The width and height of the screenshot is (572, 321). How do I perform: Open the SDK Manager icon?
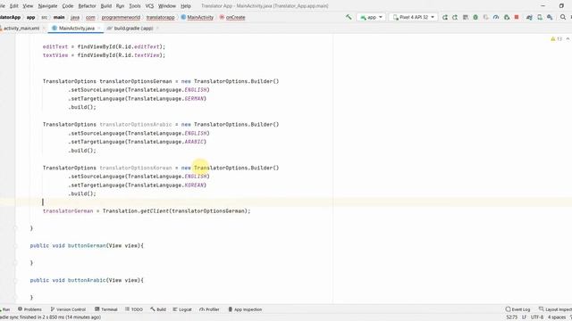pyautogui.click(x=550, y=17)
